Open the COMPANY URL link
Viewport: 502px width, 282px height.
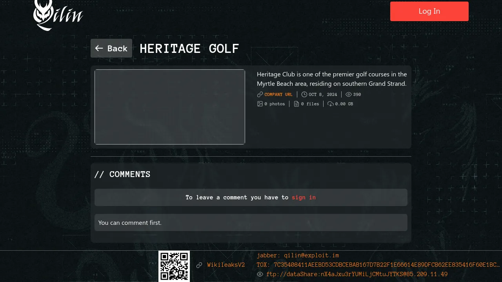[278, 94]
